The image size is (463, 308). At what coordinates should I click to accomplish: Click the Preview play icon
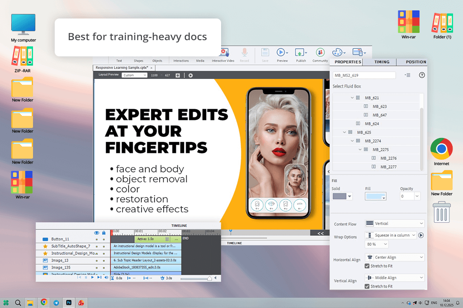(281, 52)
